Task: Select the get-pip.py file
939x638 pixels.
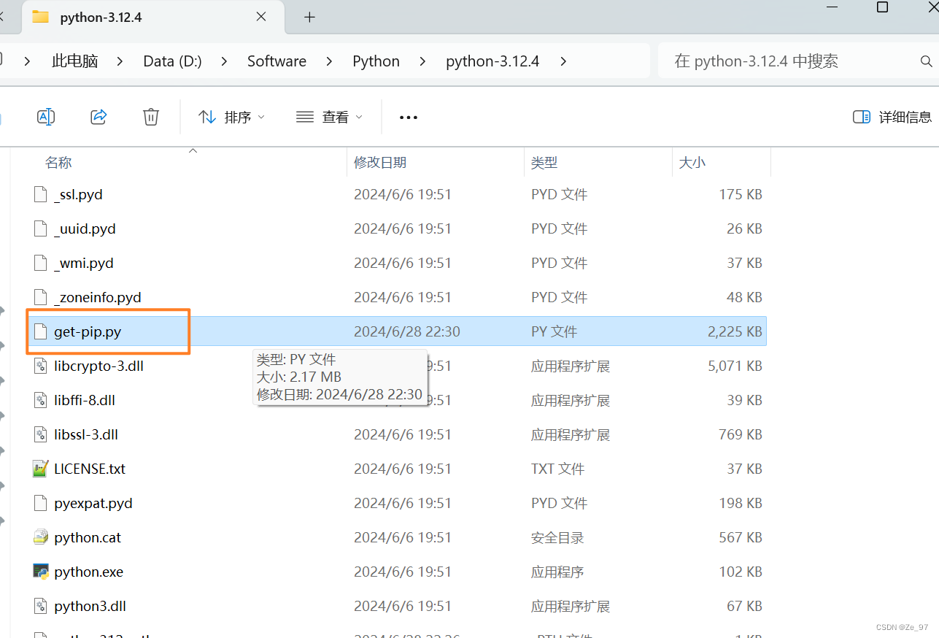Action: 88,331
